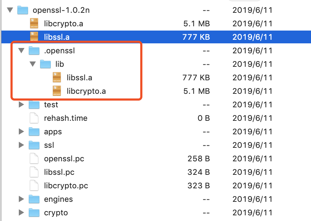The image size is (311, 221).
Task: Click the crypto folder icon
Action: [x=34, y=212]
